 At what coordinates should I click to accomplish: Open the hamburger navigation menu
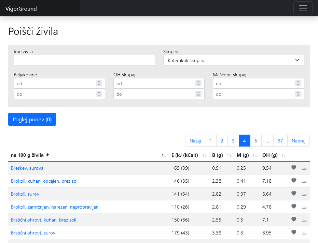tap(303, 8)
